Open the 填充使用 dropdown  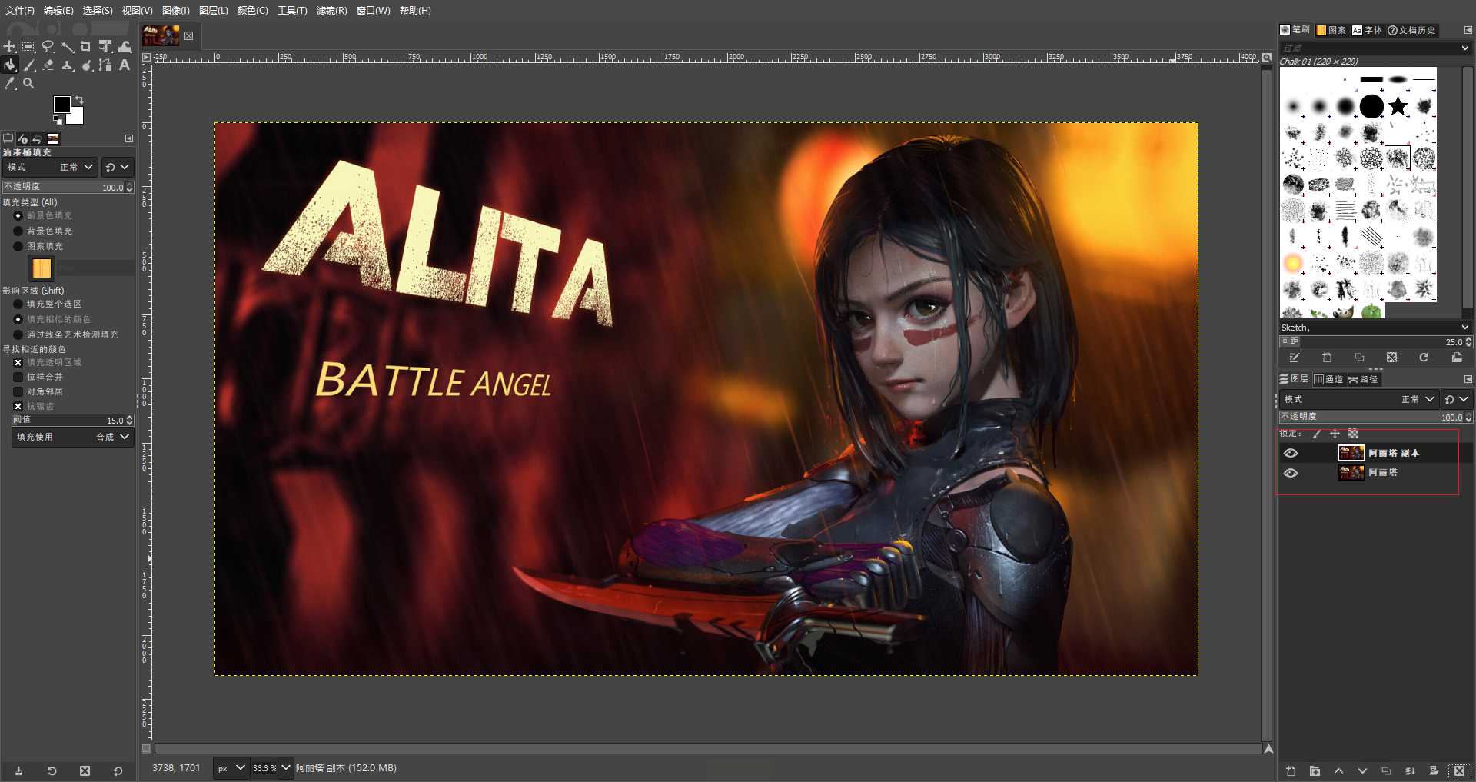[x=72, y=437]
